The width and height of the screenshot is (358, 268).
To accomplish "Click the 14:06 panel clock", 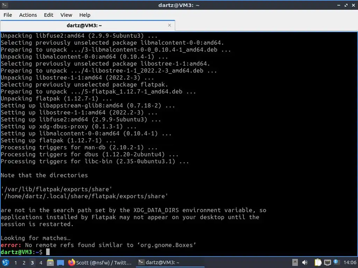I will [350, 262].
